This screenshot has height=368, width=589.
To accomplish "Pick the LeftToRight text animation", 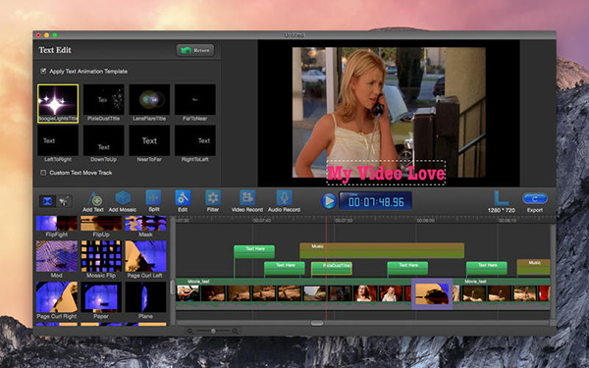I will (x=58, y=140).
